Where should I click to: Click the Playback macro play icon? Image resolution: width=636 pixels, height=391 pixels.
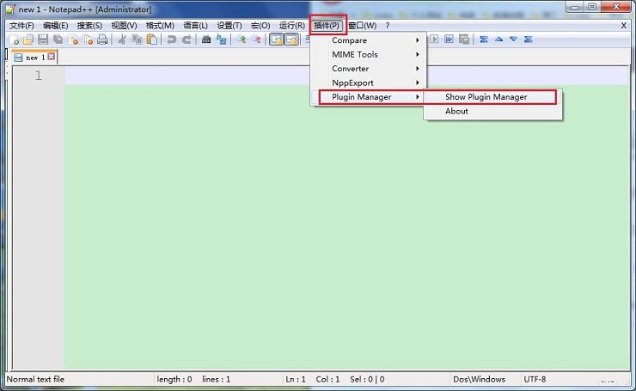tap(434, 40)
